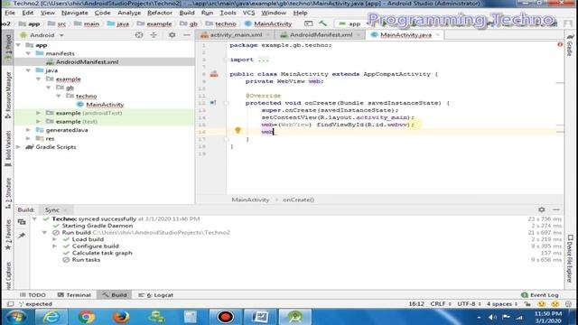
Task: Click the 4 spaces indent status entry
Action: pyautogui.click(x=502, y=304)
